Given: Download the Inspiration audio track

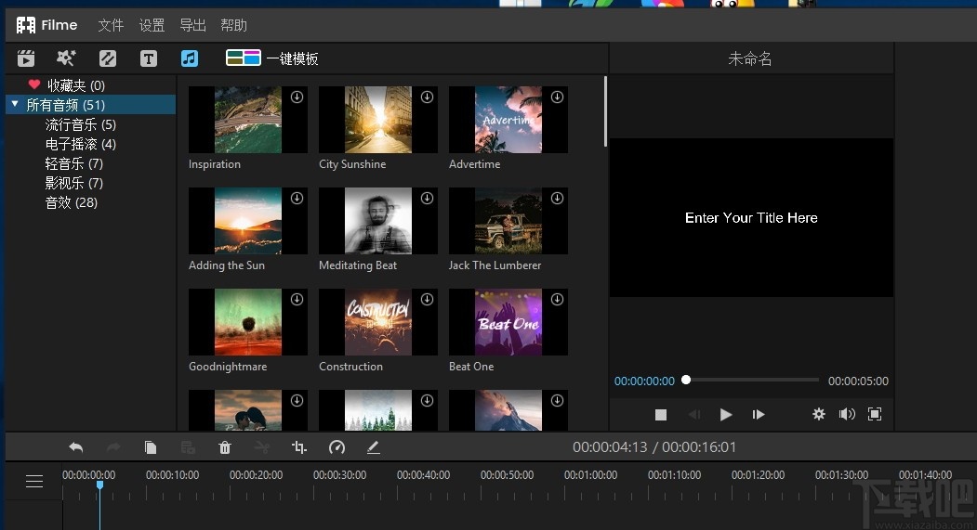Looking at the screenshot, I should (x=297, y=97).
